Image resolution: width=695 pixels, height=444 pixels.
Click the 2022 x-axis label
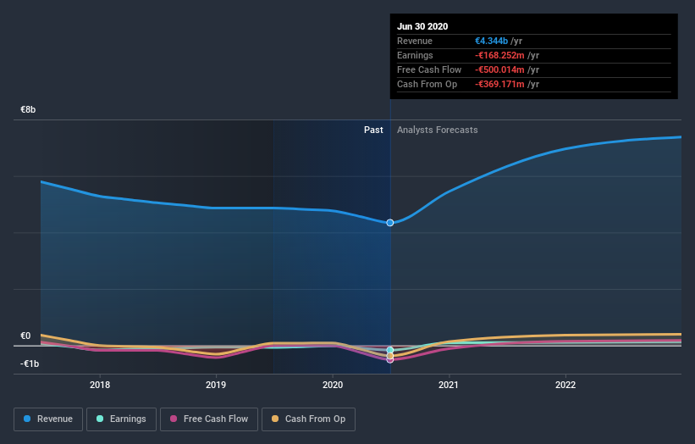[565, 385]
